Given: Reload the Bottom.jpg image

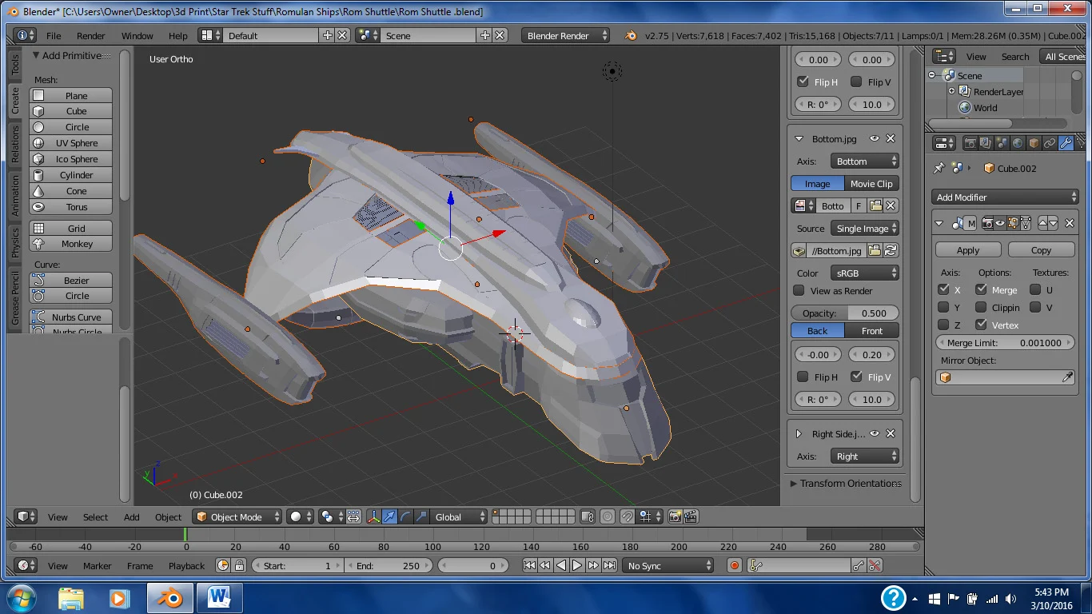Looking at the screenshot, I should pyautogui.click(x=891, y=251).
